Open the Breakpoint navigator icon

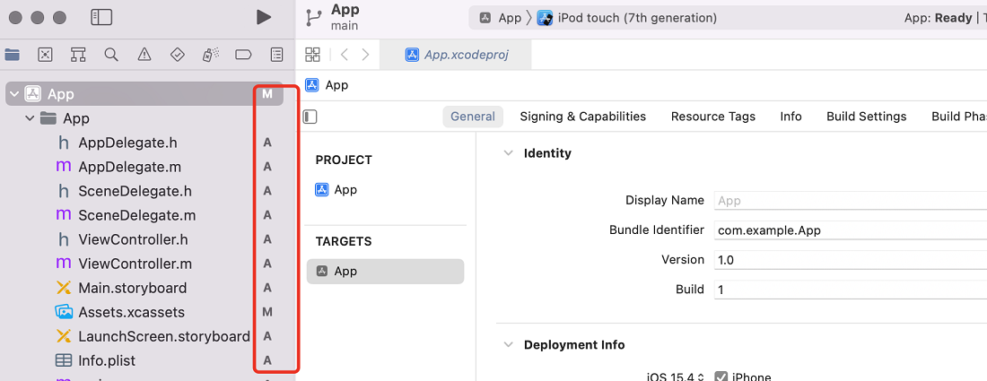pos(242,55)
